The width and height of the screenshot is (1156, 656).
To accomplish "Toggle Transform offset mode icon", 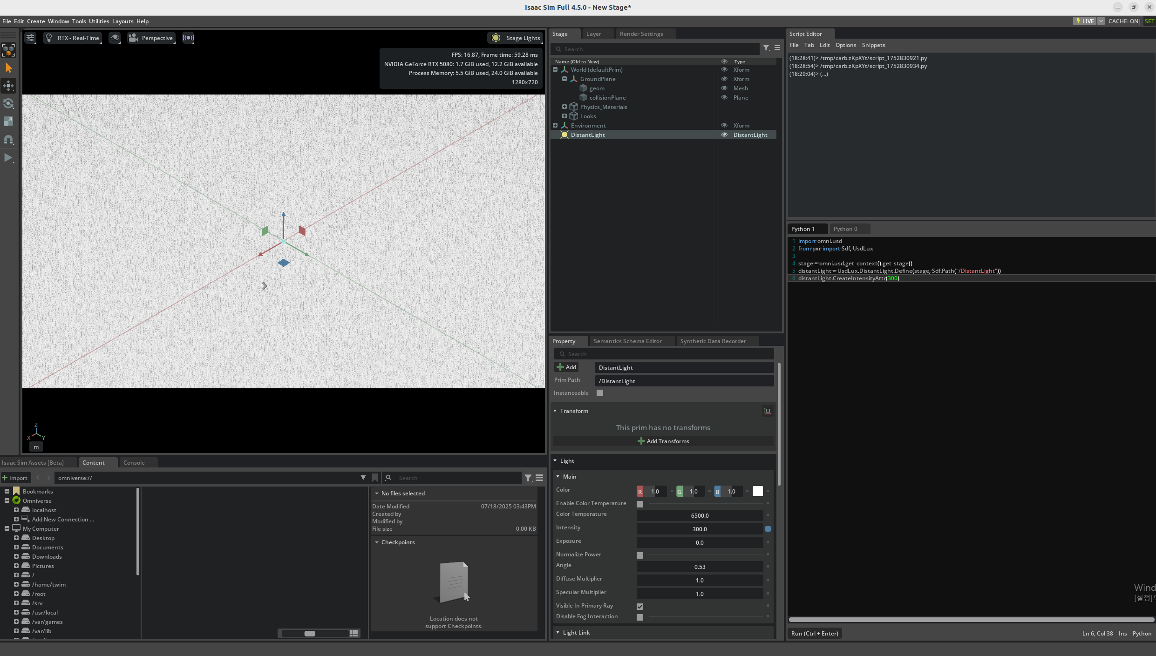I will point(768,411).
